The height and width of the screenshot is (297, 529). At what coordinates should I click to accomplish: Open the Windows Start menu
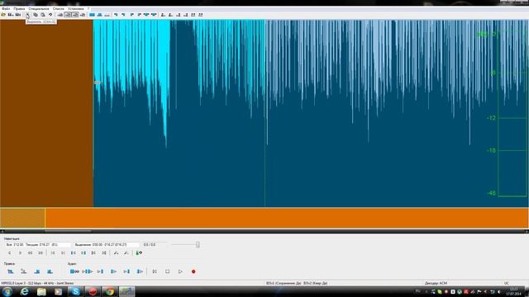[7, 291]
